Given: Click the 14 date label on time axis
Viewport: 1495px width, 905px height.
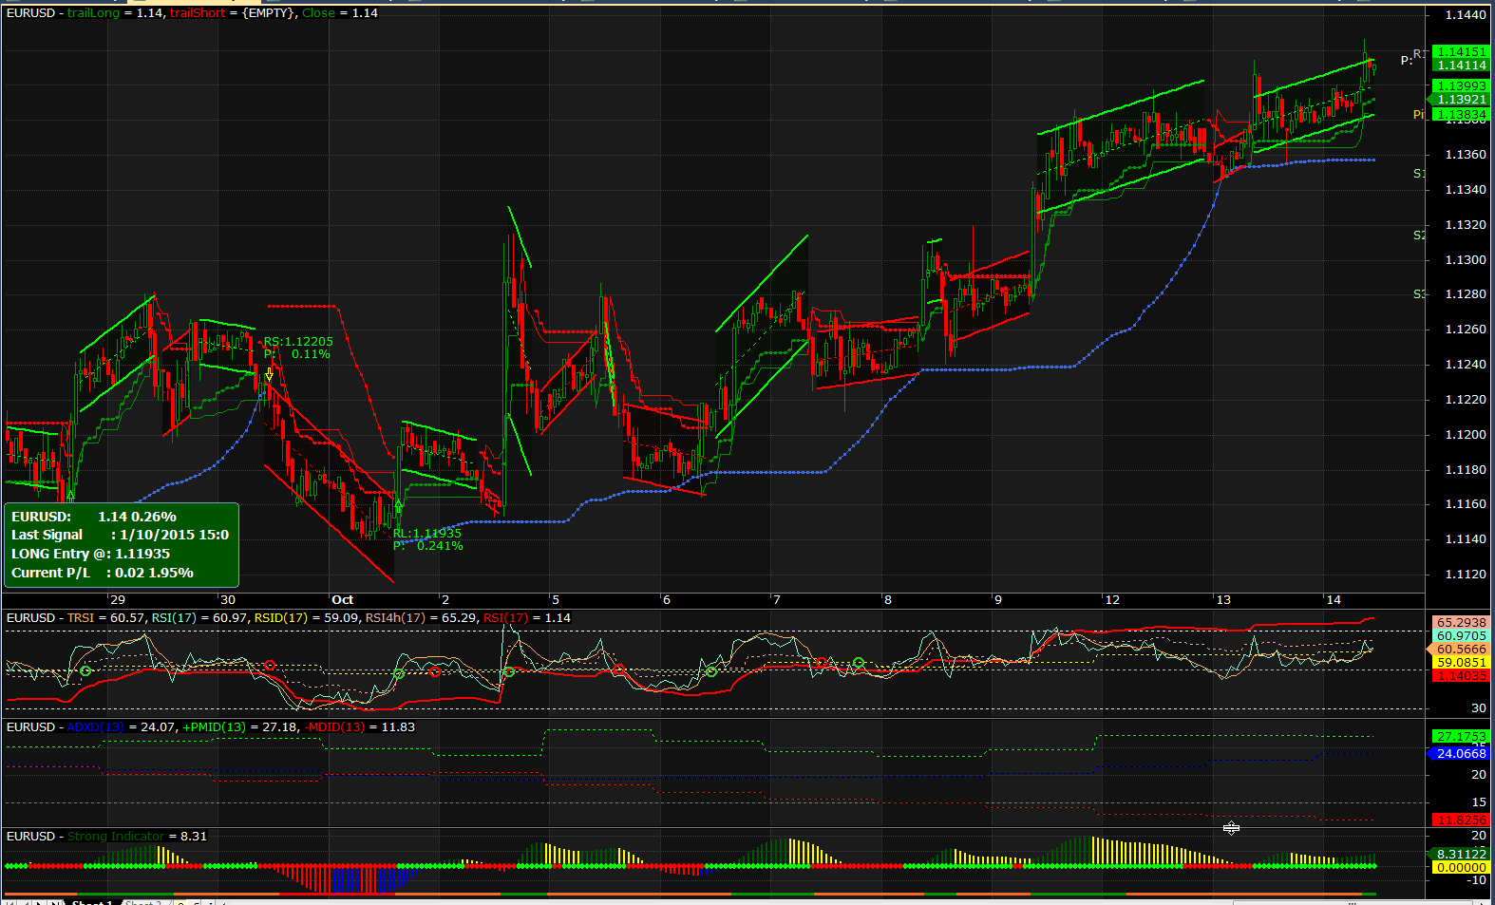Looking at the screenshot, I should pyautogui.click(x=1334, y=600).
